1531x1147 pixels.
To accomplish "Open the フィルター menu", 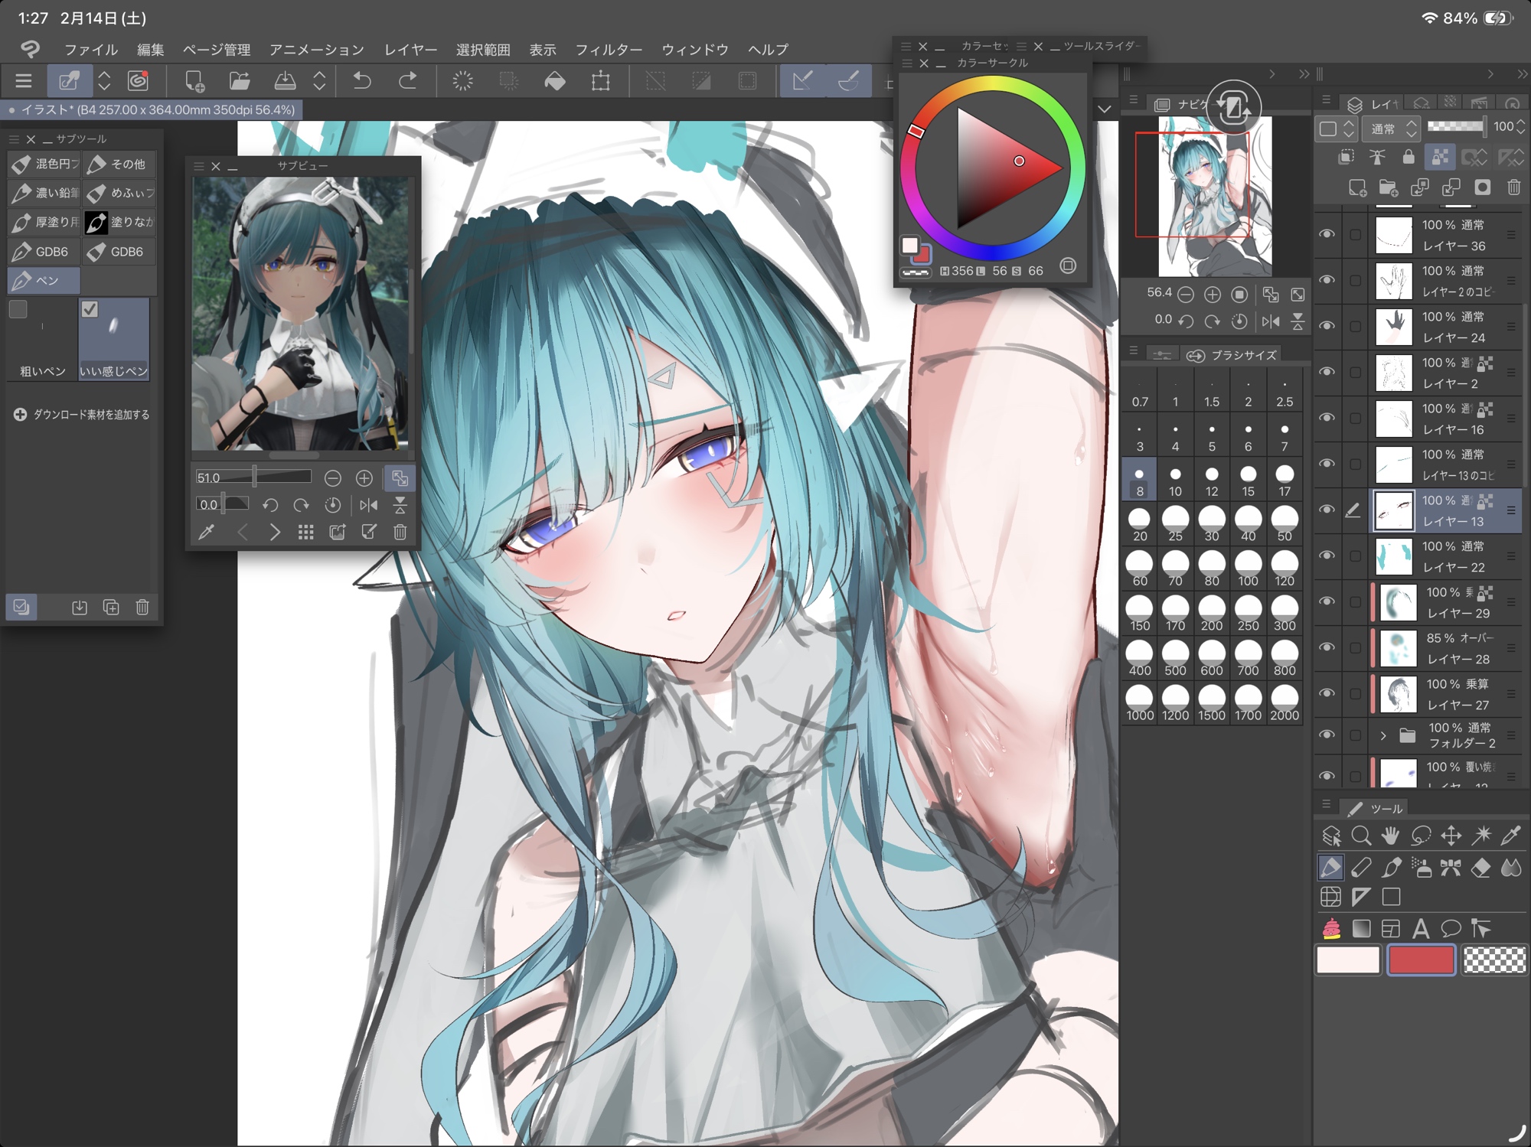I will click(609, 50).
